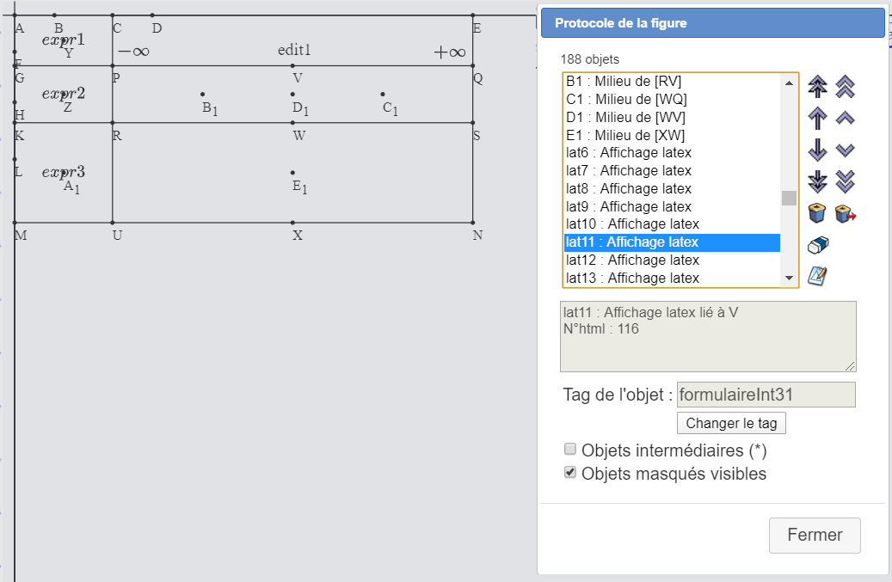Click the single up arrow icon

click(x=817, y=119)
